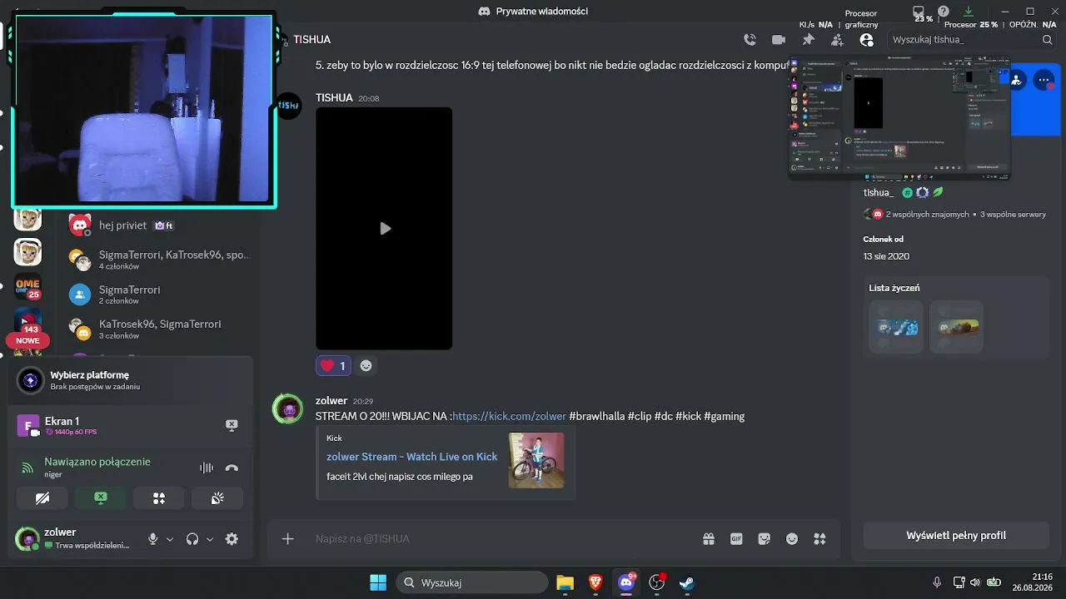Viewport: 1066px width, 599px height.
Task: Open the gift icon in message bar
Action: click(709, 539)
